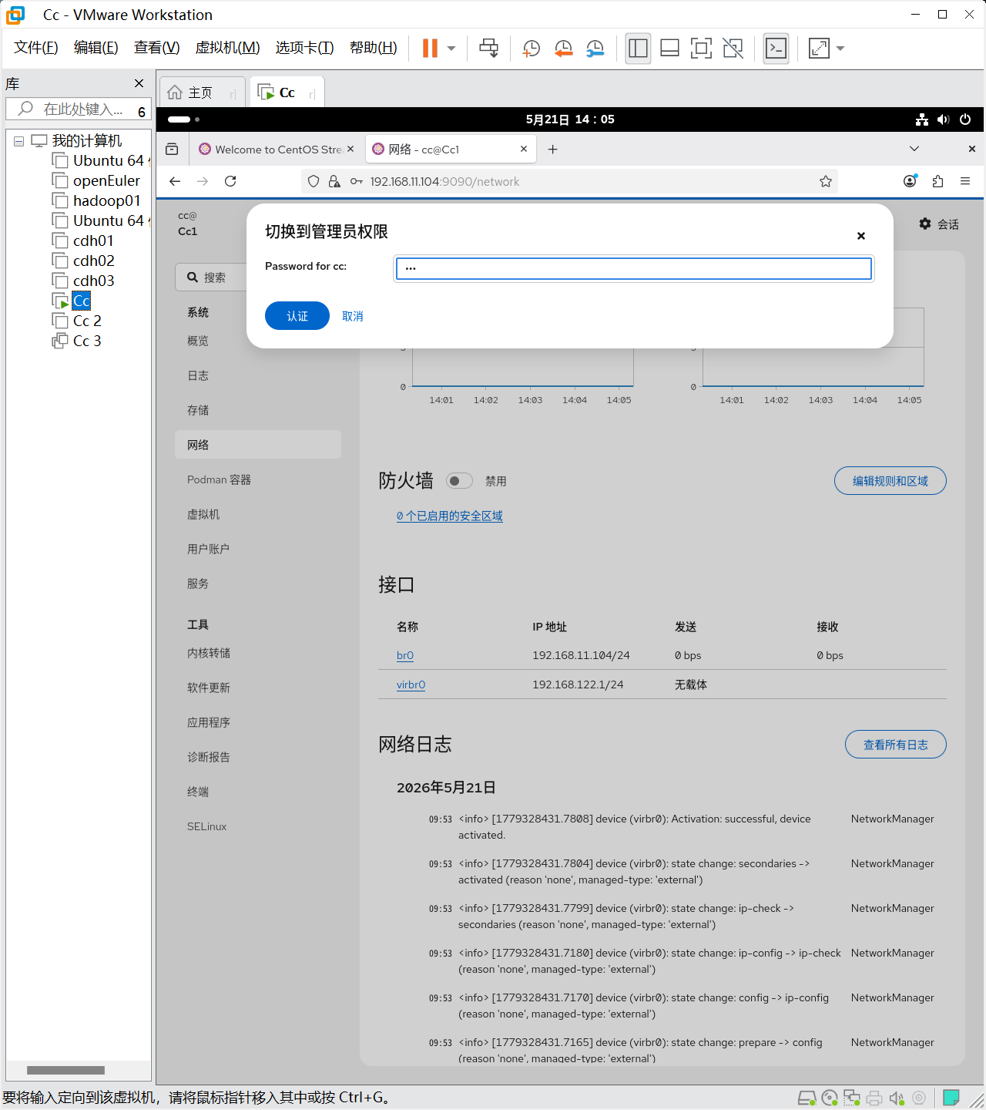
Task: Open the snapshot manager icon
Action: pos(595,49)
